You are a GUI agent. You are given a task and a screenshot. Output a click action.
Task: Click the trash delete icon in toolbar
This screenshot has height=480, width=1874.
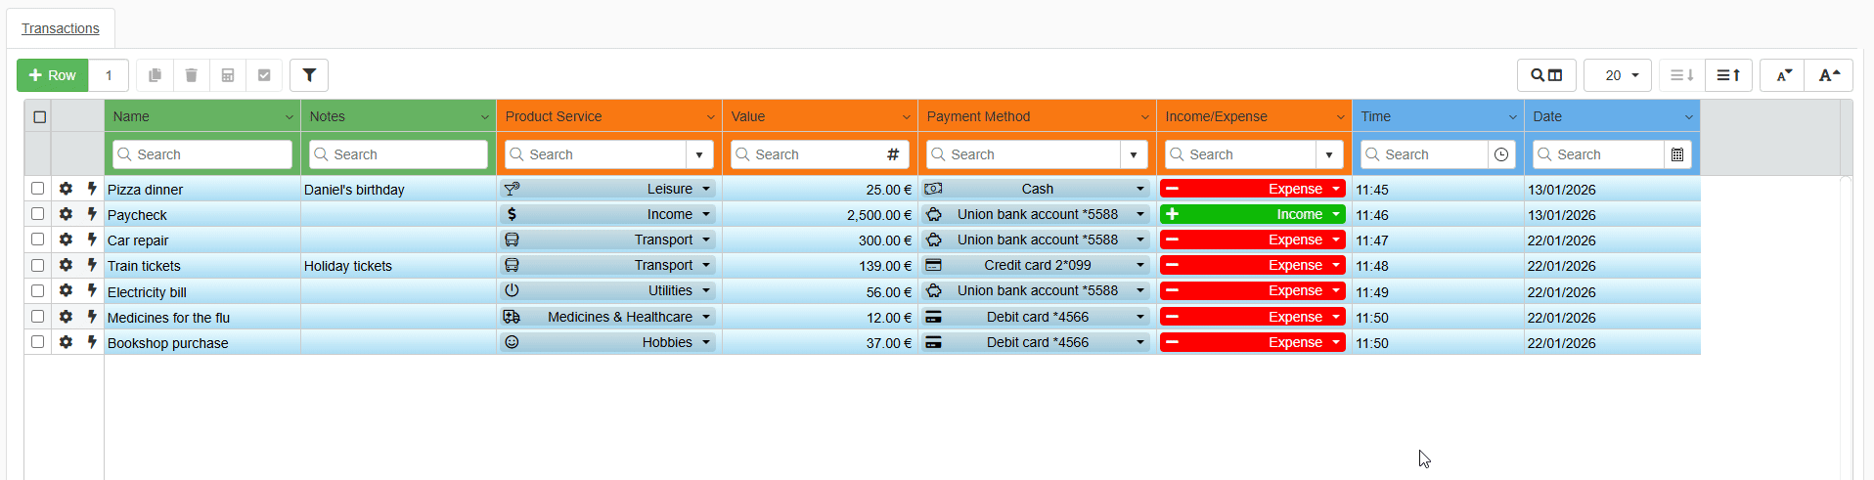click(192, 75)
